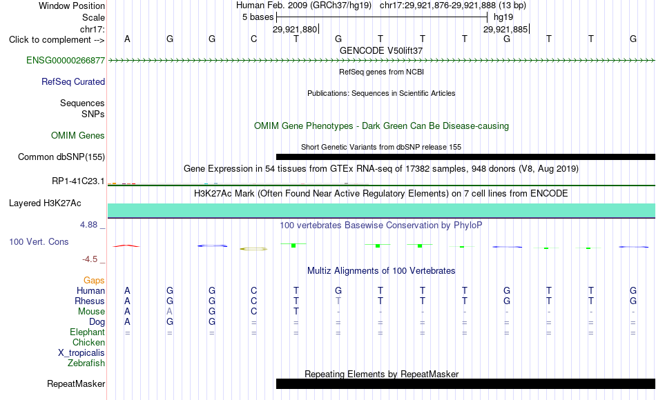Click the faded mismatch T in Rhesus row

click(338, 301)
